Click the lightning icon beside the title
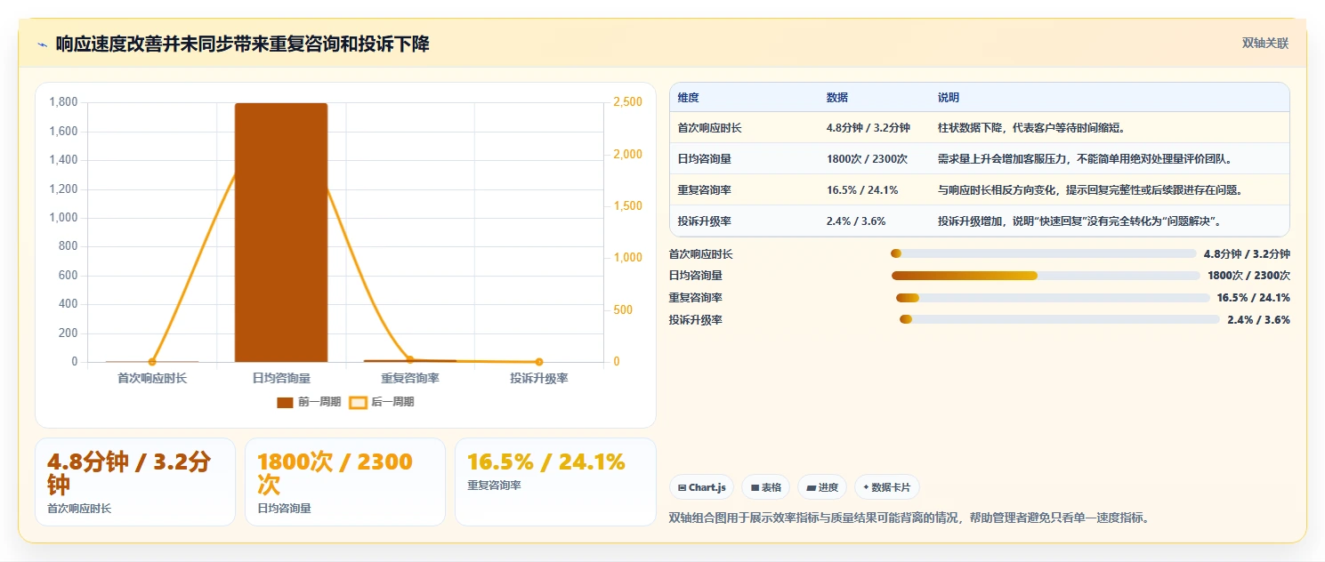The image size is (1325, 562). (x=42, y=44)
